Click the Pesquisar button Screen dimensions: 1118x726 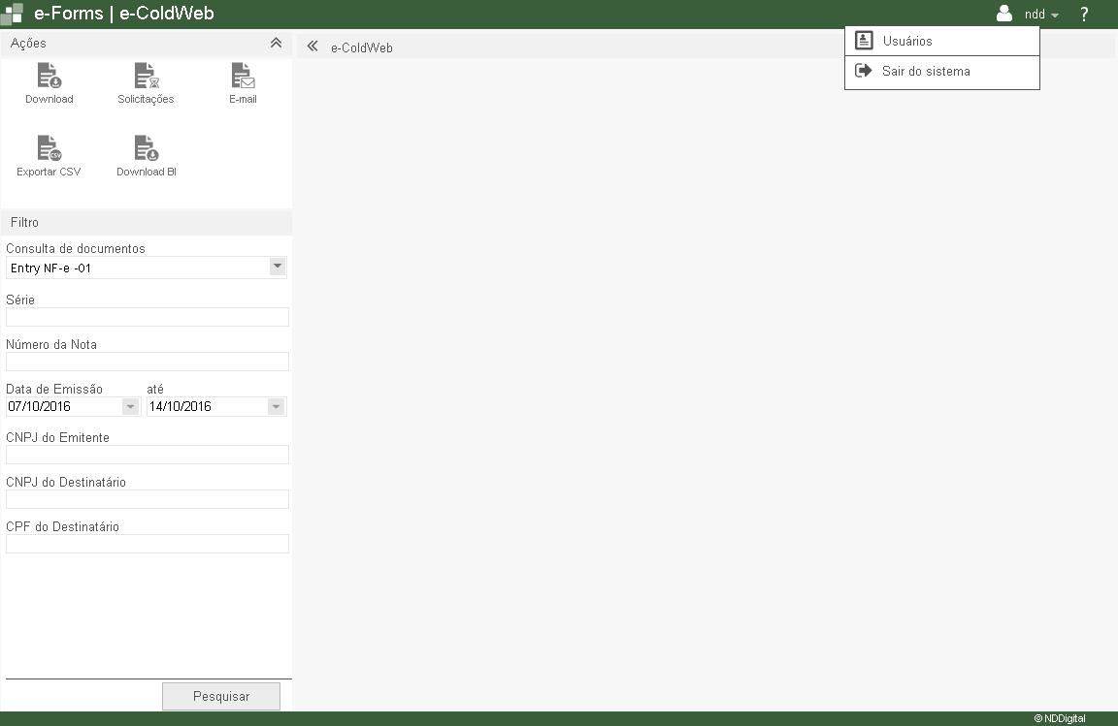(221, 696)
